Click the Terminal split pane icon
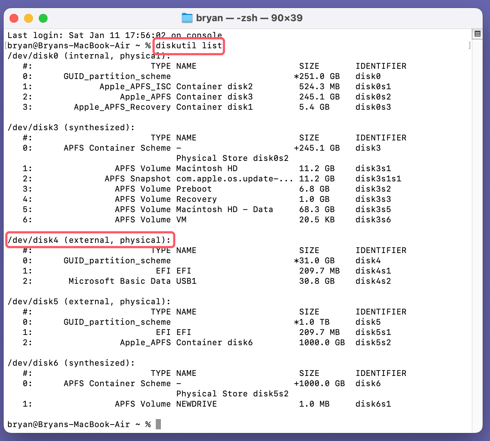490x441 pixels. tap(477, 34)
